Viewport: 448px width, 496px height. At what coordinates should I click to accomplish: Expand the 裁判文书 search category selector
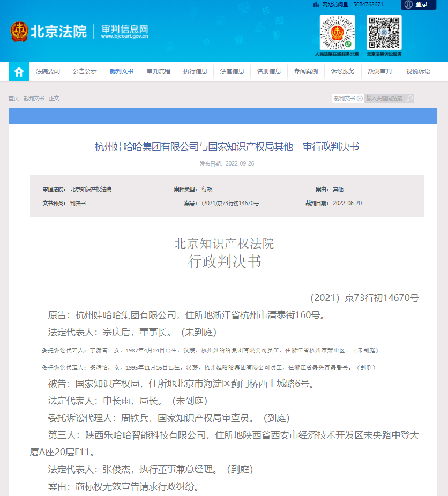[x=348, y=99]
